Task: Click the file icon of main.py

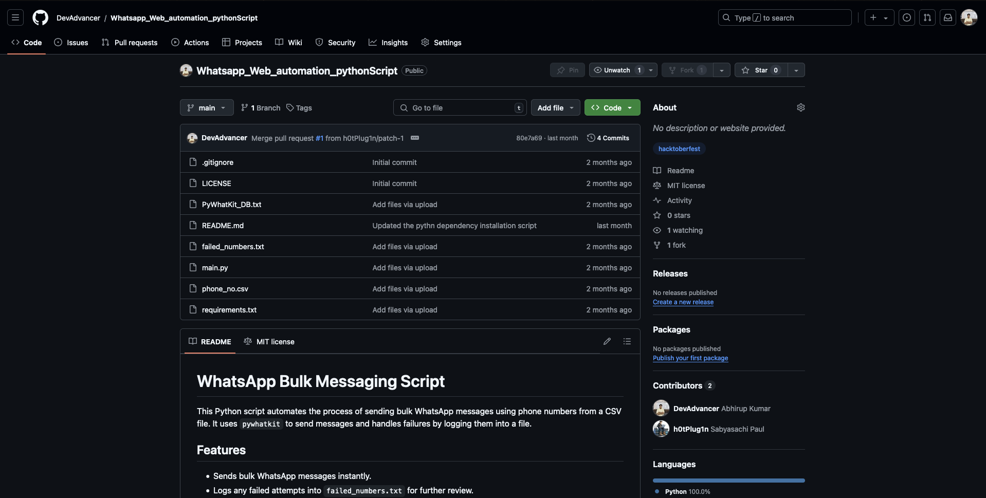Action: point(193,267)
